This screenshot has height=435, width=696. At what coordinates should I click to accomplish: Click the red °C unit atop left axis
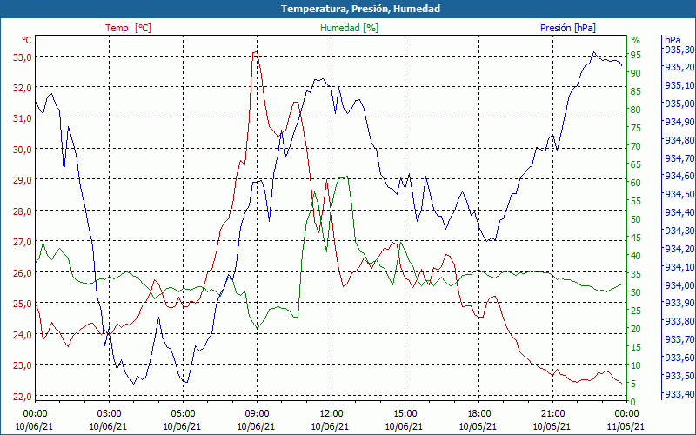(27, 40)
